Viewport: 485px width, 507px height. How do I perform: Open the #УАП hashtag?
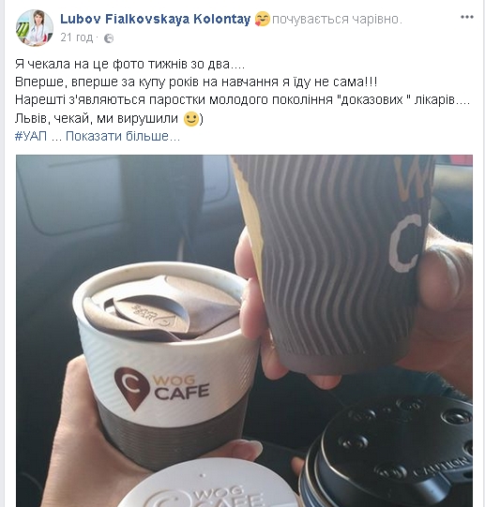(31, 136)
